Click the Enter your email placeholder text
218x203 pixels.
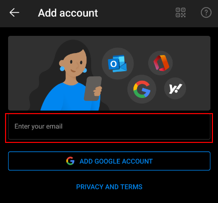[38, 126]
